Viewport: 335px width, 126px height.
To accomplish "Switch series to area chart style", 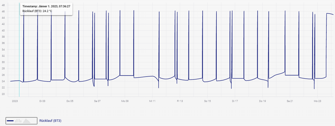I will [x=27, y=121].
